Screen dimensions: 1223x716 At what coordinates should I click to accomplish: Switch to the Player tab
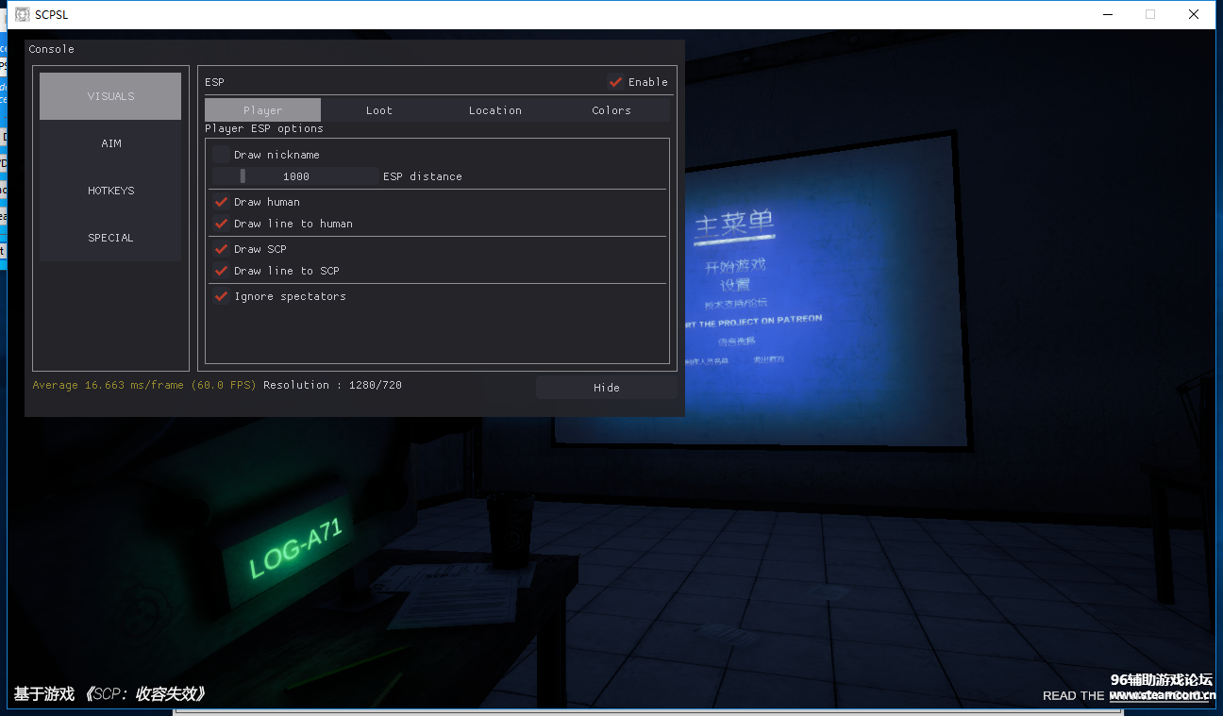tap(262, 110)
